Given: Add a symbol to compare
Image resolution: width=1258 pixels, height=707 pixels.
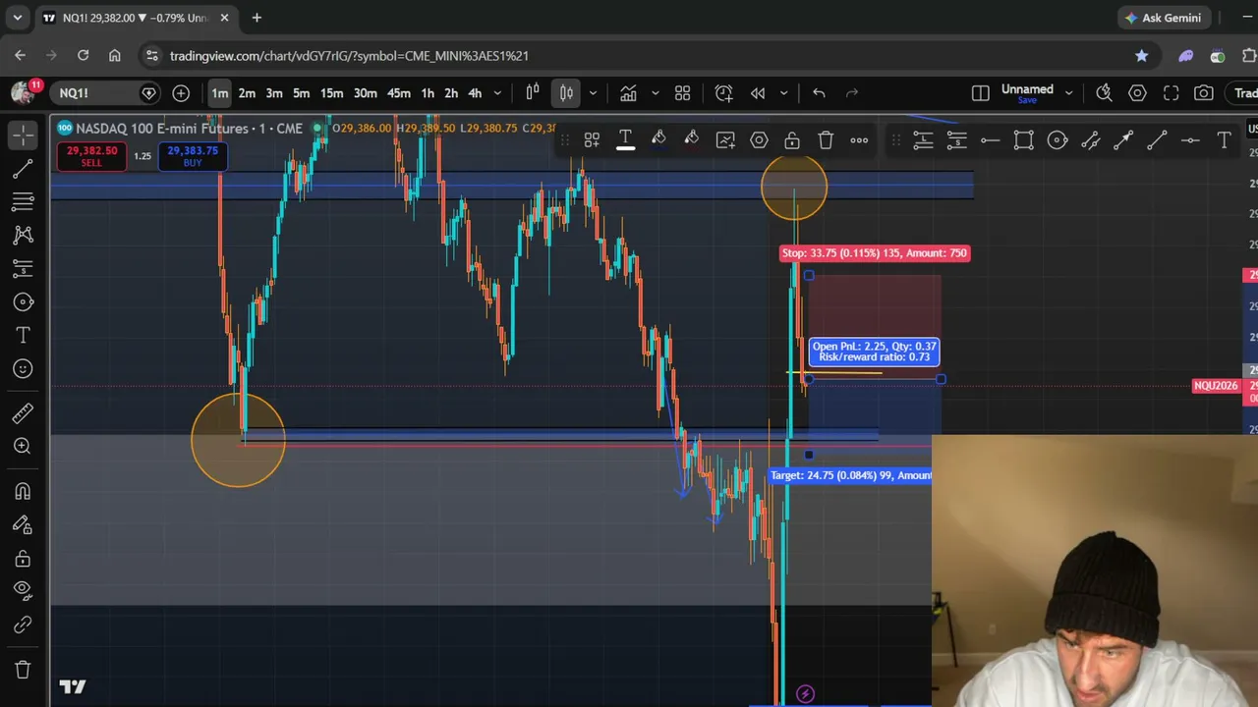Looking at the screenshot, I should [181, 93].
